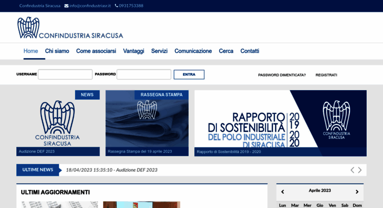This screenshot has width=383, height=208.
Task: Click the info@confindustriasr.it email link
Action: click(x=90, y=6)
